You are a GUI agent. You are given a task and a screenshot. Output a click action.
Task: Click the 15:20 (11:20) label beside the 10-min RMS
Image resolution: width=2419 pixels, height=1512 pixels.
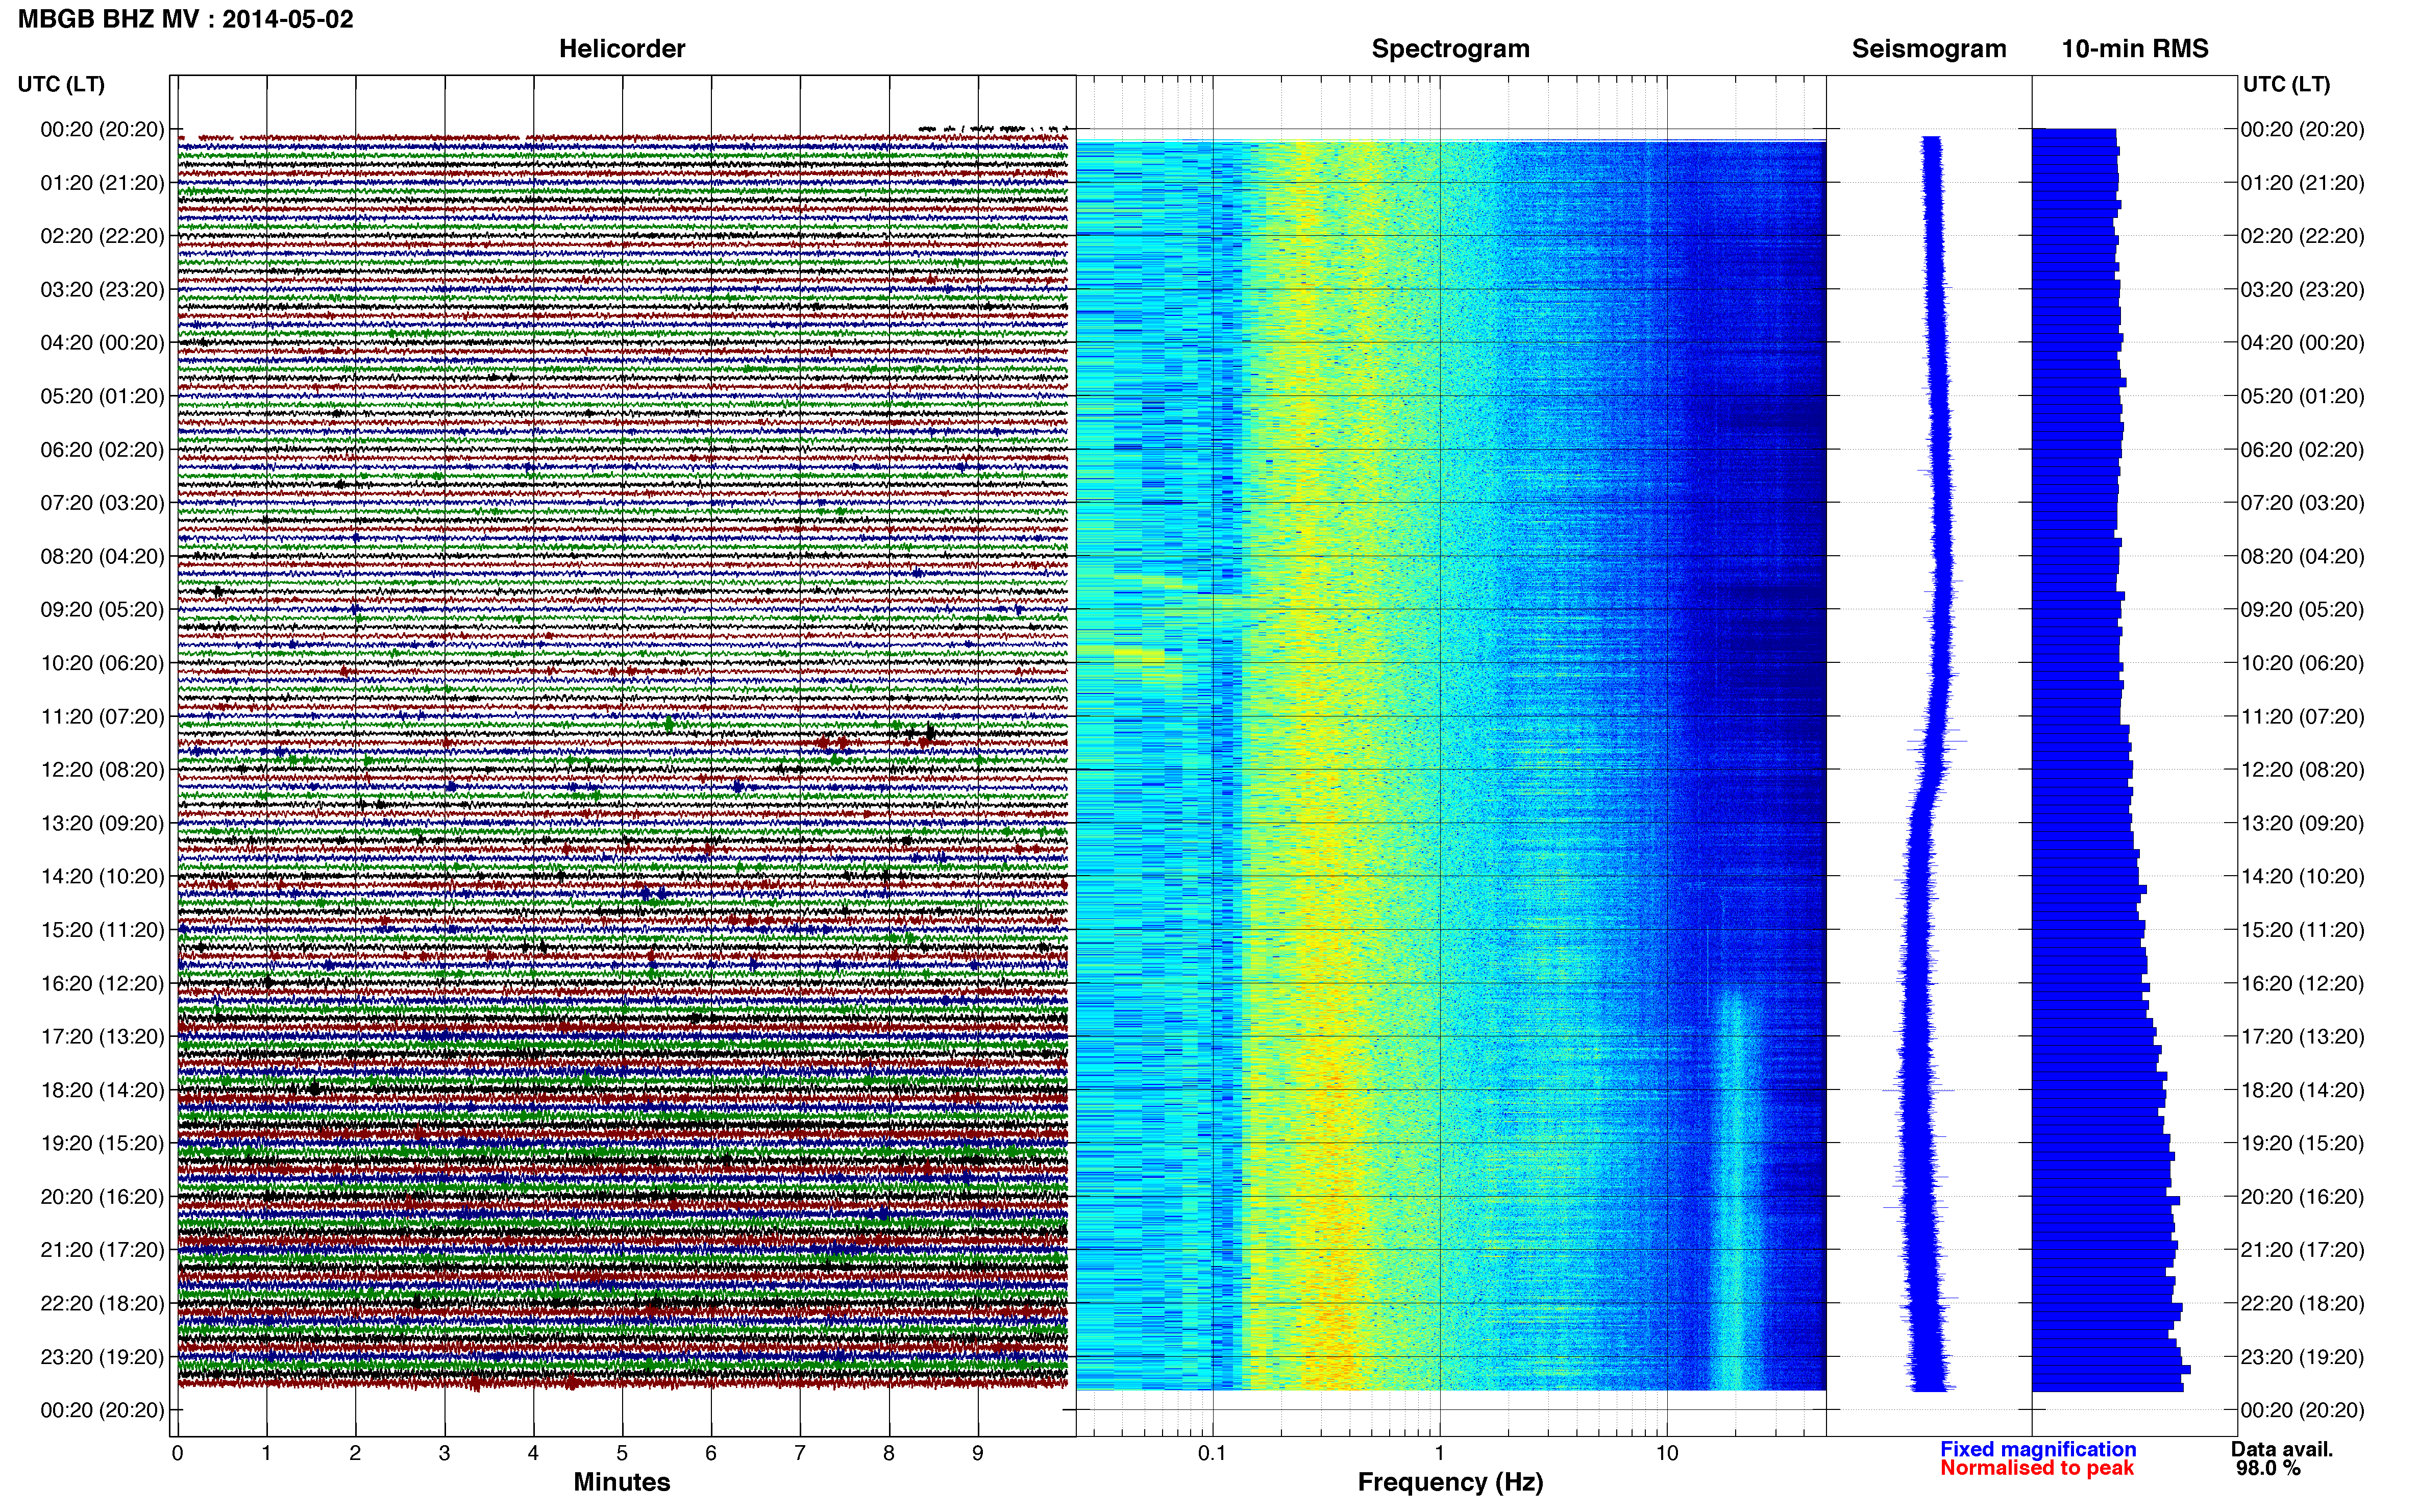click(2302, 930)
